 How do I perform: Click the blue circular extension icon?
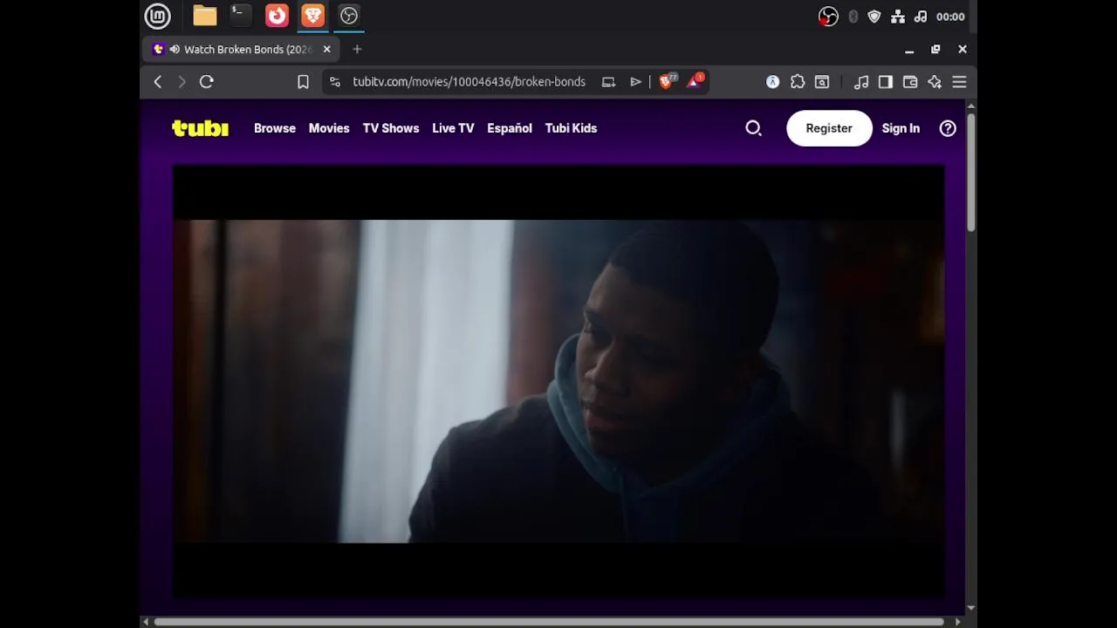773,82
